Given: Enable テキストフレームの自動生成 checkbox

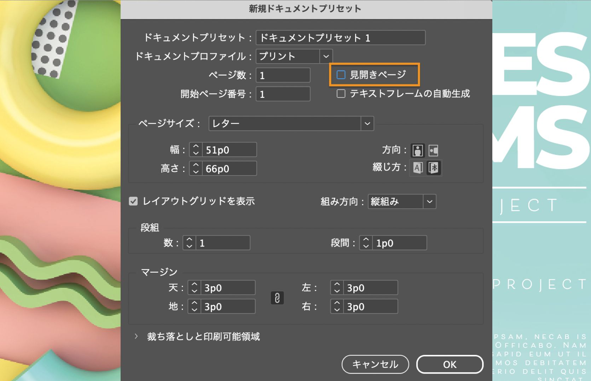Looking at the screenshot, I should coord(341,94).
